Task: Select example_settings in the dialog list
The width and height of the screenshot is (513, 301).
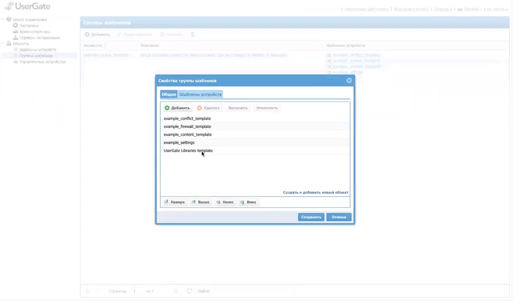Action: point(255,142)
